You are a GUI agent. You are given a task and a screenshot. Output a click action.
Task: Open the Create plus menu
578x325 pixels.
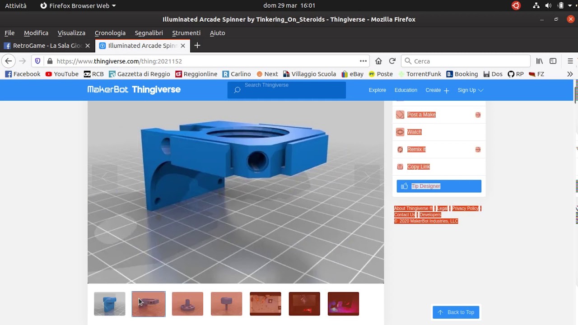pos(437,90)
